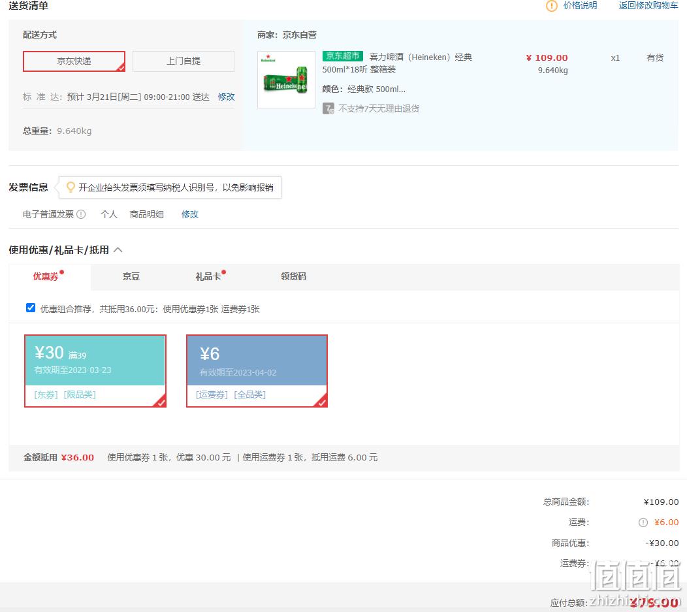Click info icon beside 电子普通发票

(x=81, y=214)
